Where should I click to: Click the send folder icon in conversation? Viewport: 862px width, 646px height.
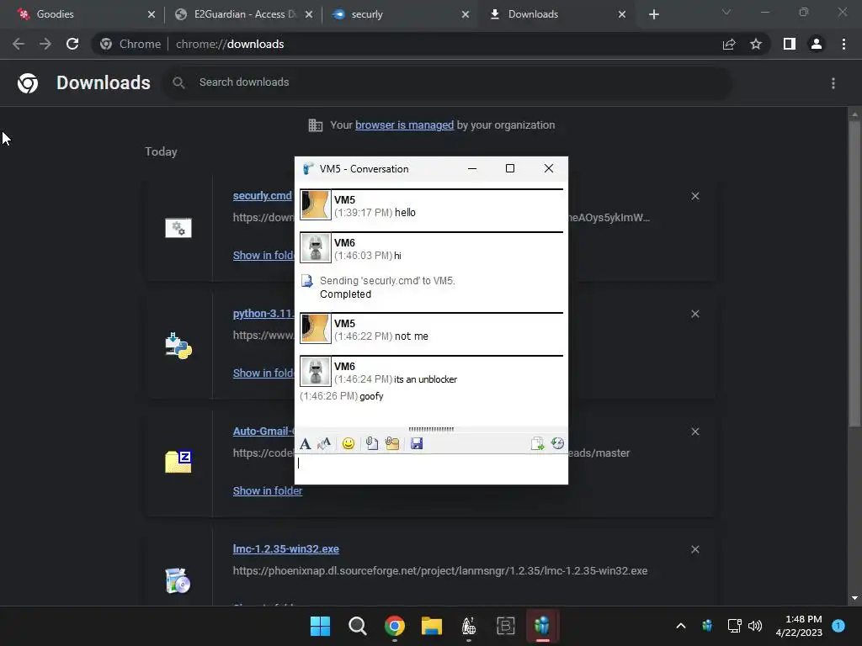point(392,443)
